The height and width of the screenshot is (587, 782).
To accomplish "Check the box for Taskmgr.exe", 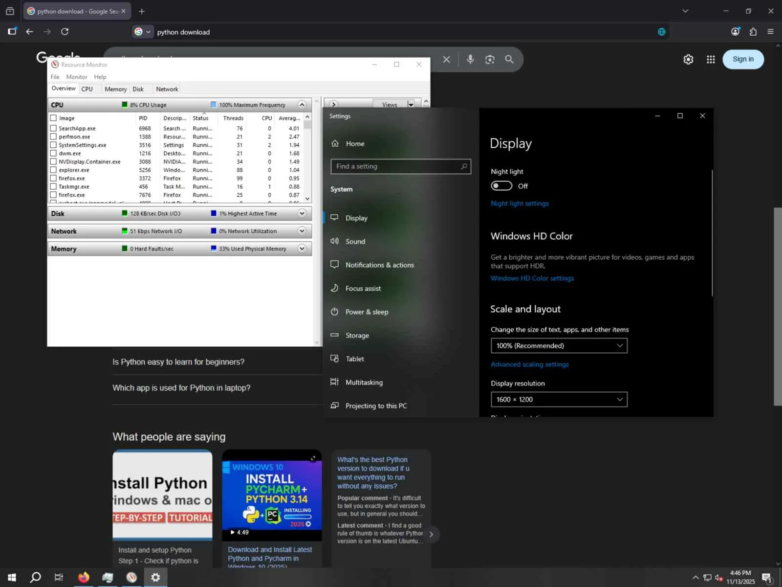I will [x=53, y=186].
